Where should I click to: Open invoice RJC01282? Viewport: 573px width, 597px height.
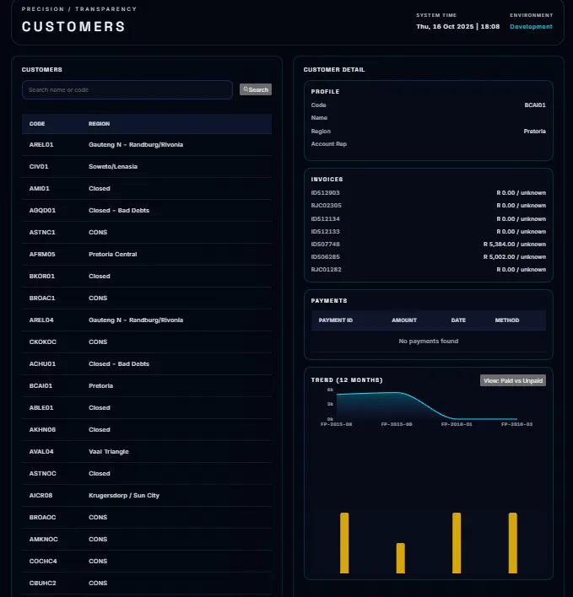coord(428,270)
